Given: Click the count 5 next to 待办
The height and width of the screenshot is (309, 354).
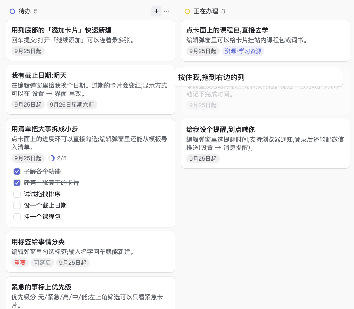Looking at the screenshot, I should [x=36, y=11].
